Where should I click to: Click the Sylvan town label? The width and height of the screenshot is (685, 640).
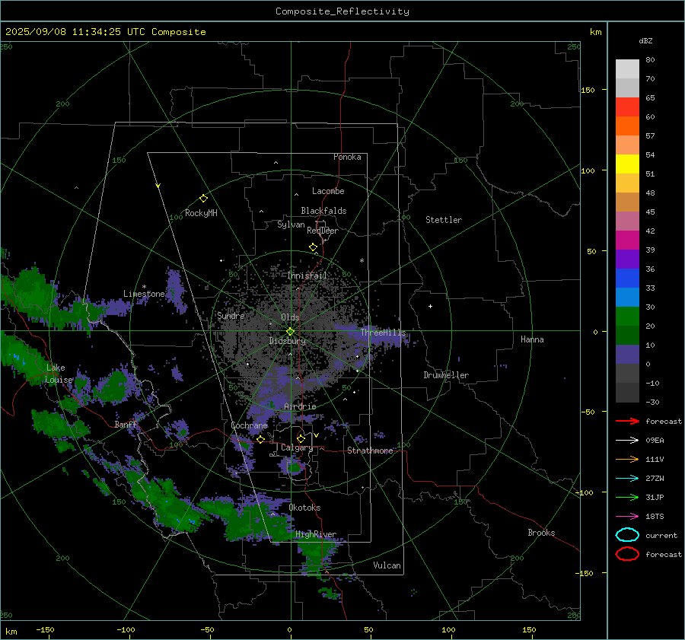pos(291,224)
